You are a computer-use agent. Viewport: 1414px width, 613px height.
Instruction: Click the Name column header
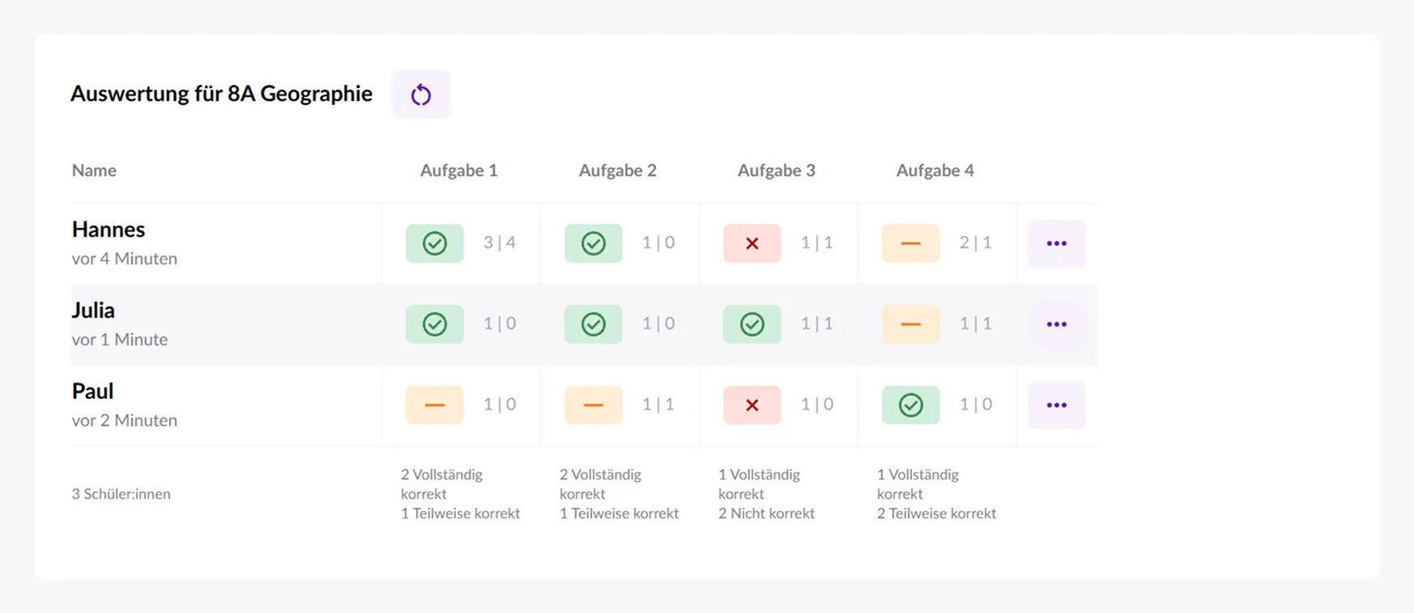pyautogui.click(x=94, y=171)
